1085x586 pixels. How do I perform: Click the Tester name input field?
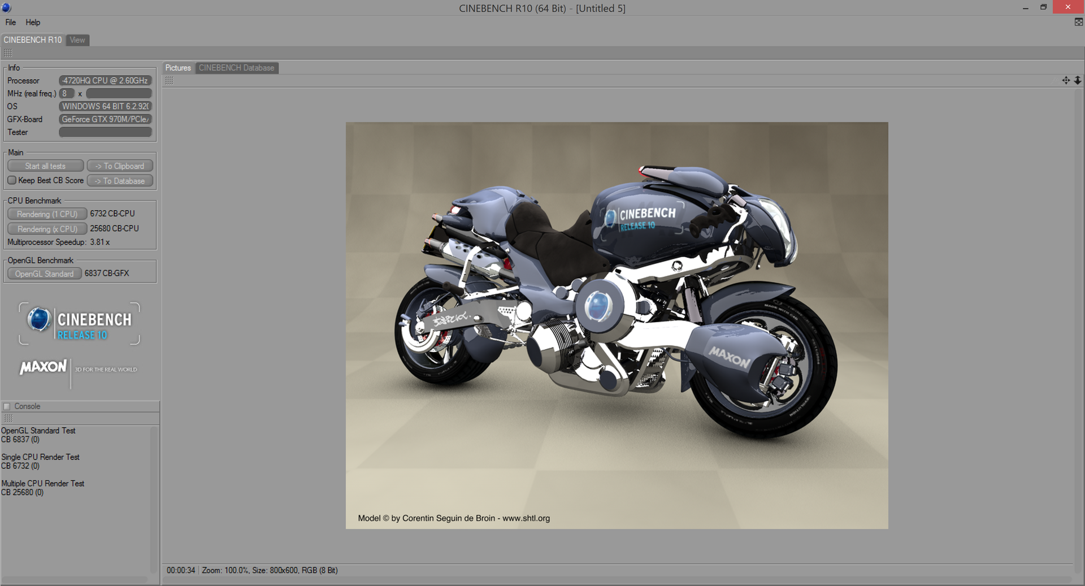[x=105, y=132]
